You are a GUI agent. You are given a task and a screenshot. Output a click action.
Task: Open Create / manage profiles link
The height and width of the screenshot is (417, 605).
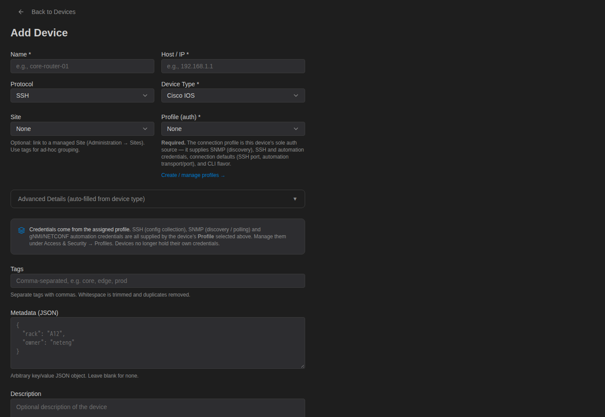coord(193,175)
